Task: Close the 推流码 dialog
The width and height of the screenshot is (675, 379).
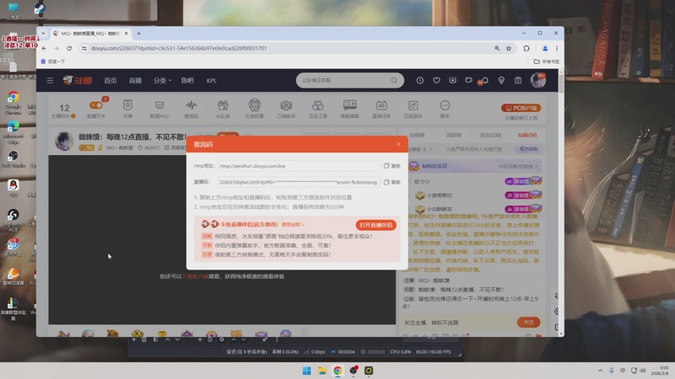Action: 398,144
